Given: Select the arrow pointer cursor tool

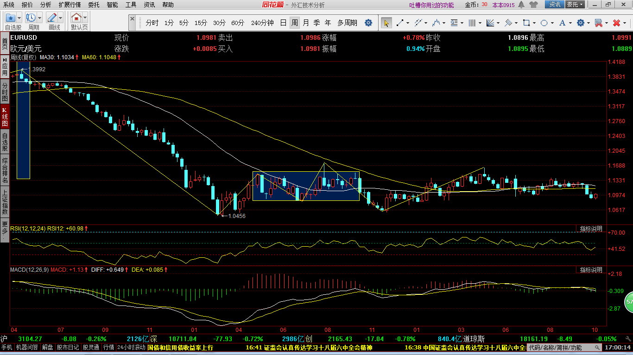Looking at the screenshot, I should click(386, 23).
